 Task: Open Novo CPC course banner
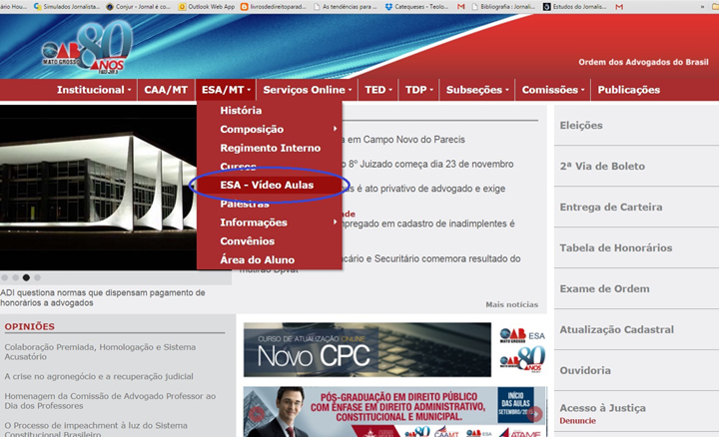[367, 349]
